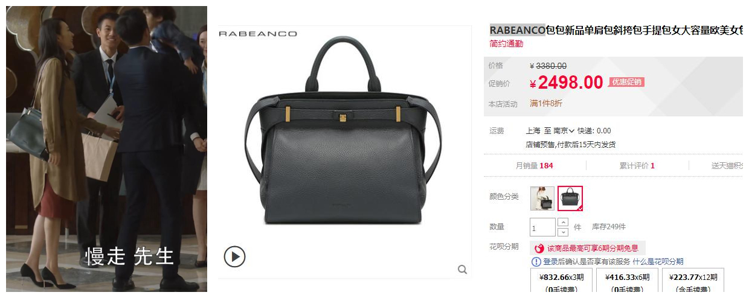Click the blue info exclamation icon
Image resolution: width=749 pixels, height=298 pixels.
tap(536, 262)
